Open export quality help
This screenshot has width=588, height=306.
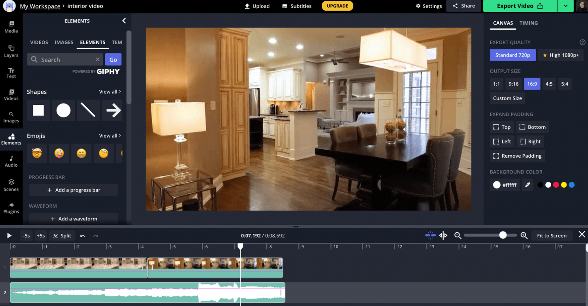point(582,42)
